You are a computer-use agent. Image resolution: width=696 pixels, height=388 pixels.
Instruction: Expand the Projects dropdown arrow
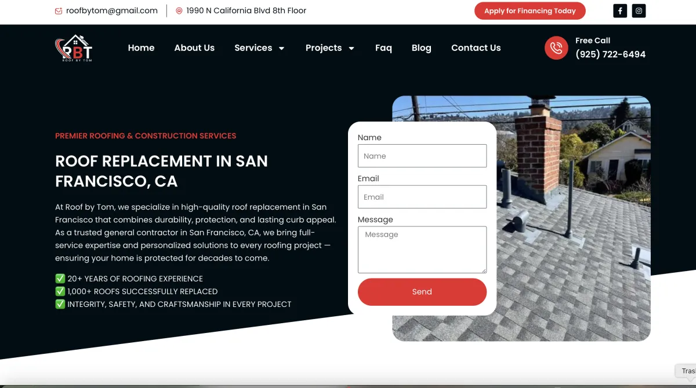(351, 48)
